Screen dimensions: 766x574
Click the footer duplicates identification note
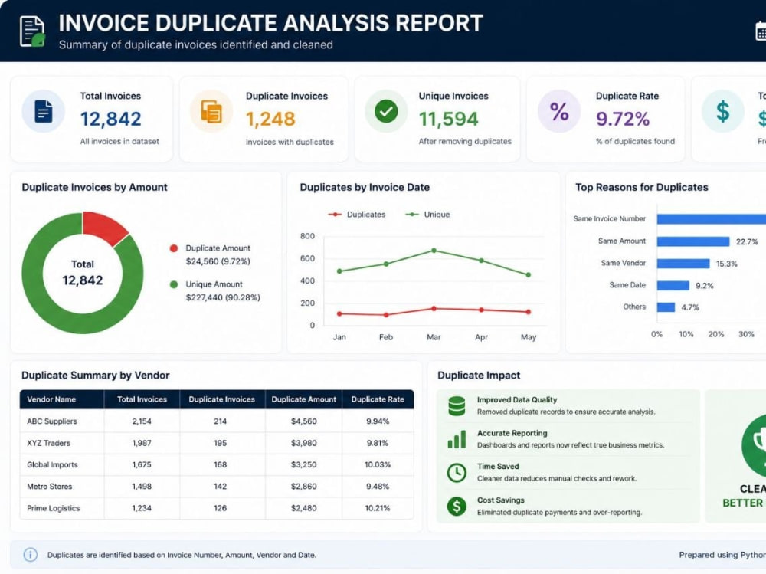tap(182, 555)
